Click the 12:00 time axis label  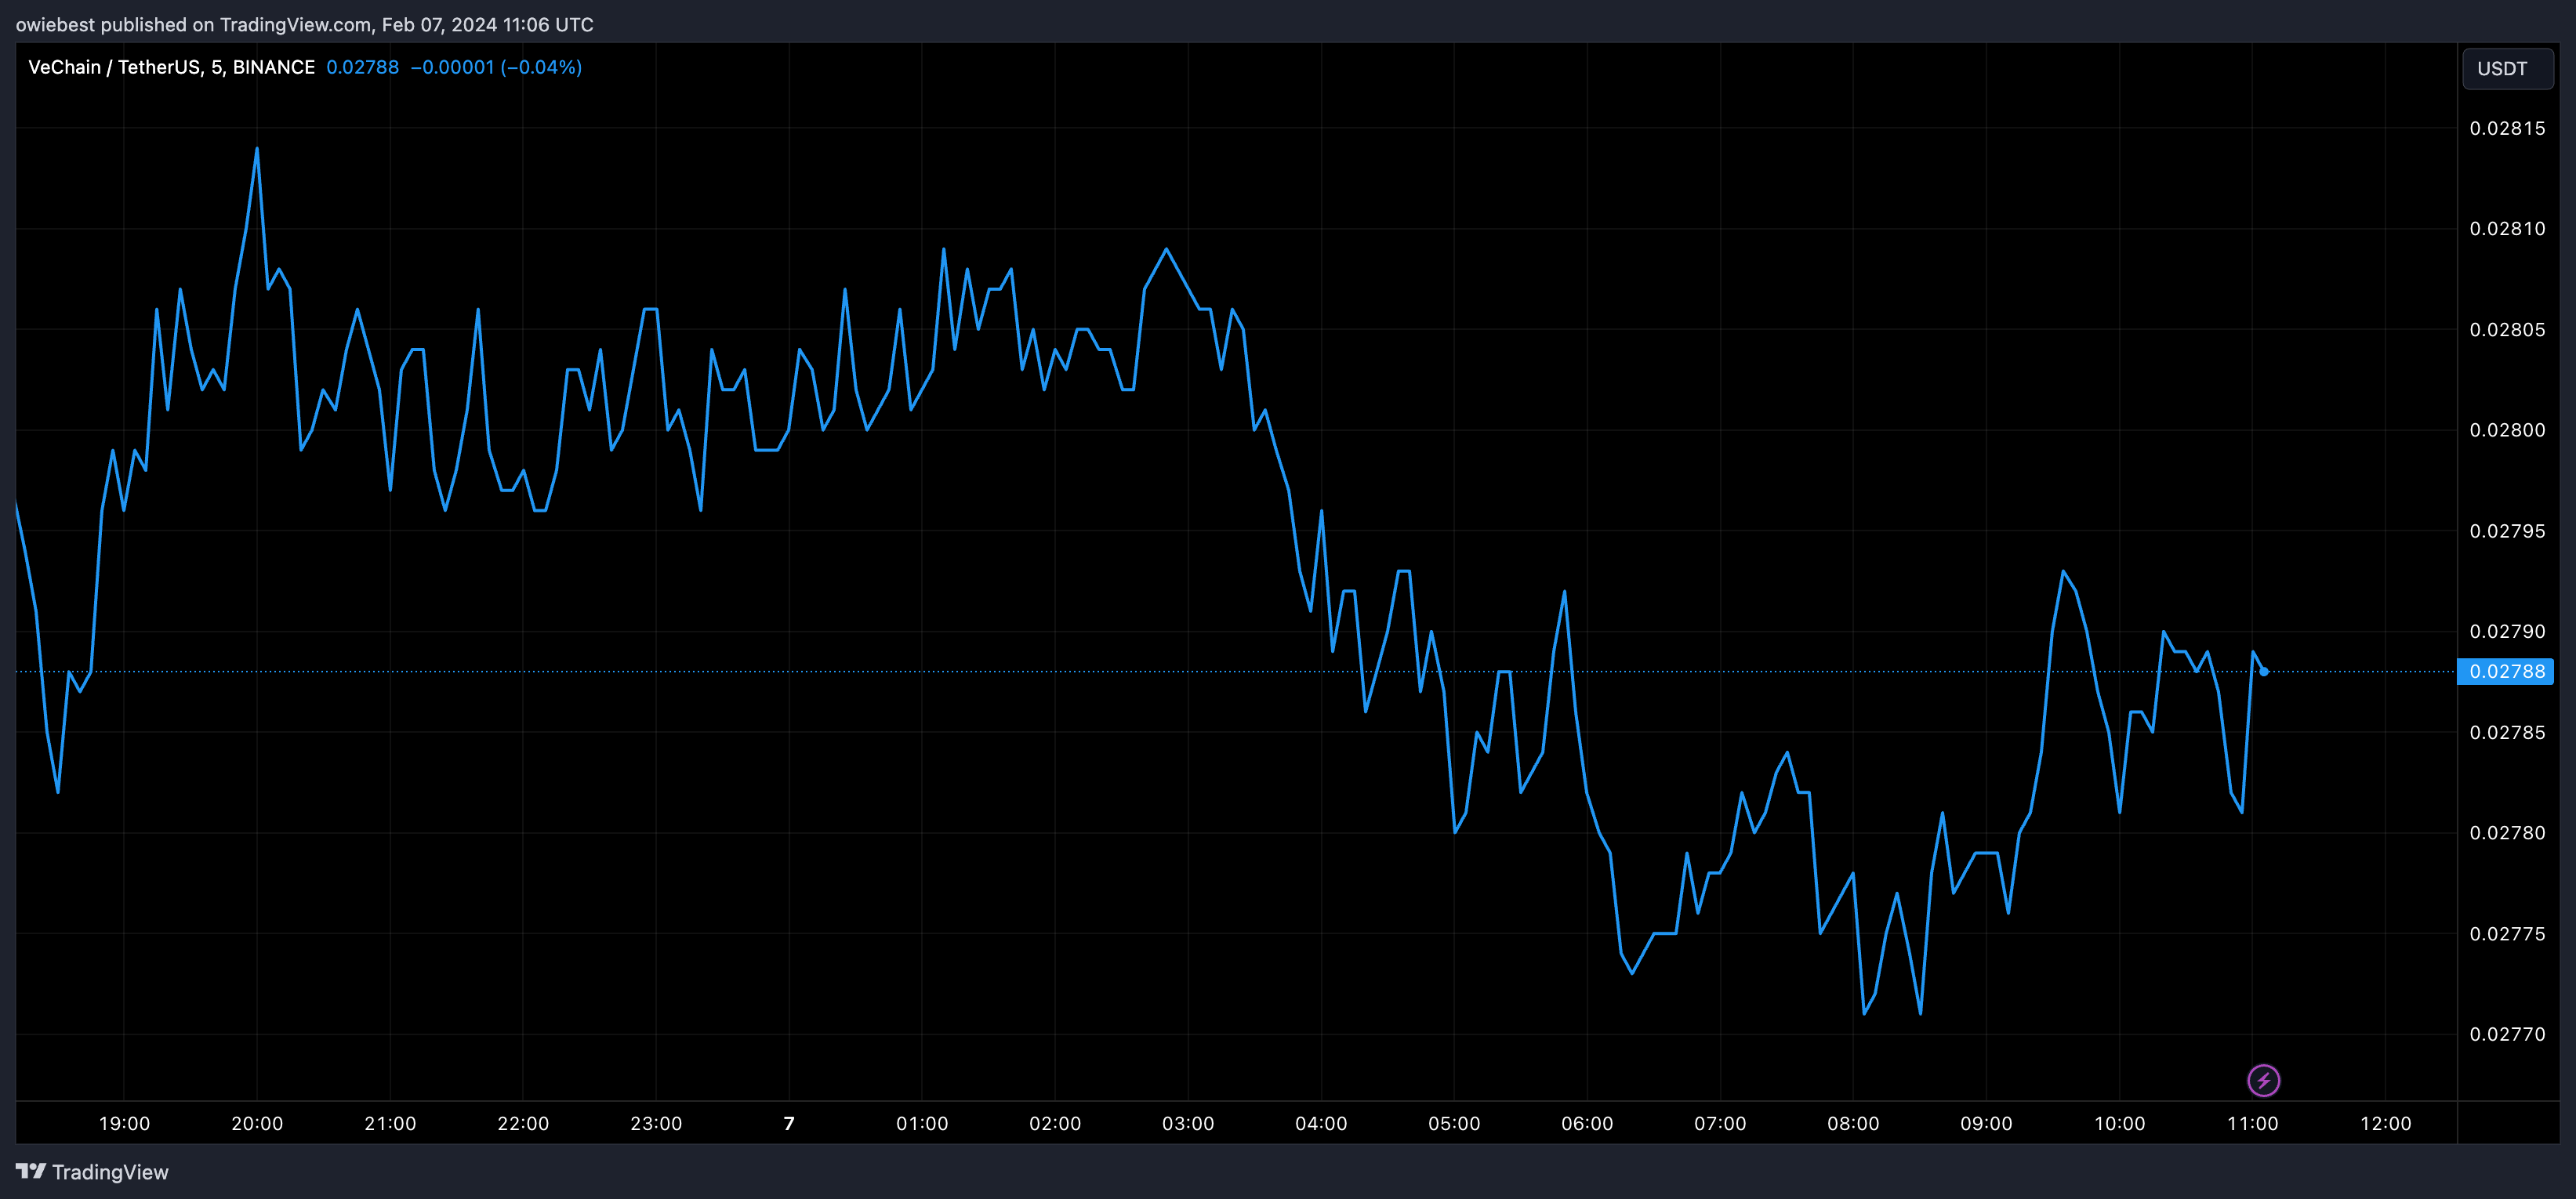[2385, 1123]
